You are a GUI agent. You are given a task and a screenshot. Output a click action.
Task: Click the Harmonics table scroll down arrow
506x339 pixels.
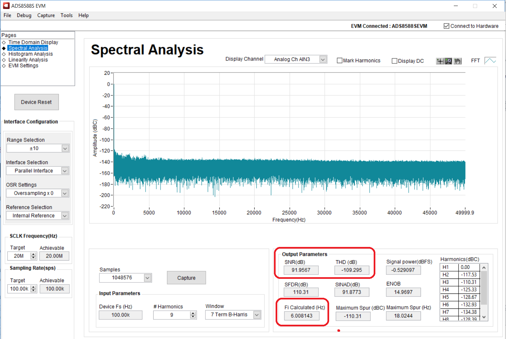click(x=484, y=317)
